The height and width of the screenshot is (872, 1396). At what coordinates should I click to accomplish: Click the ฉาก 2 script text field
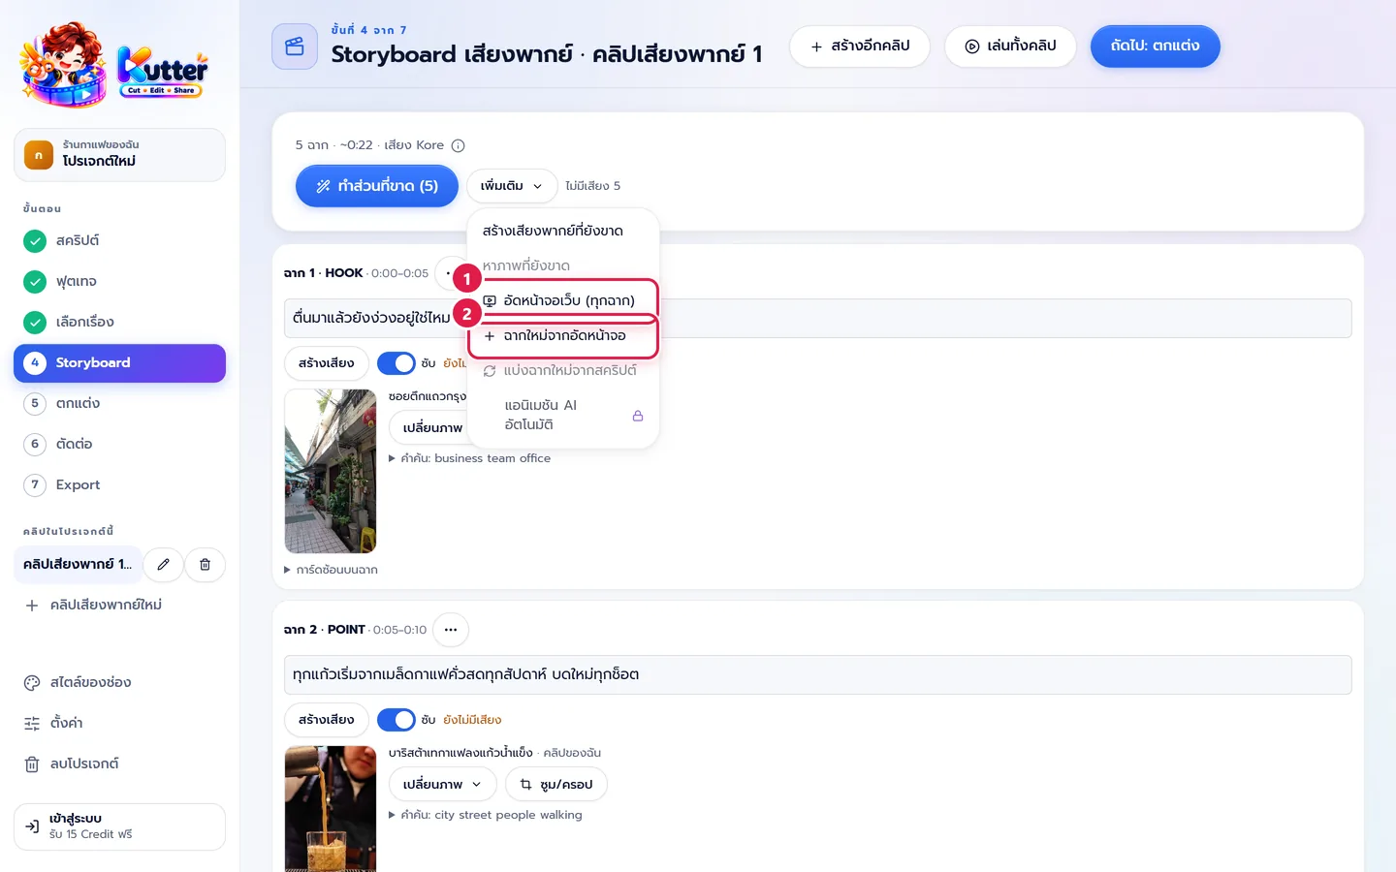(817, 674)
